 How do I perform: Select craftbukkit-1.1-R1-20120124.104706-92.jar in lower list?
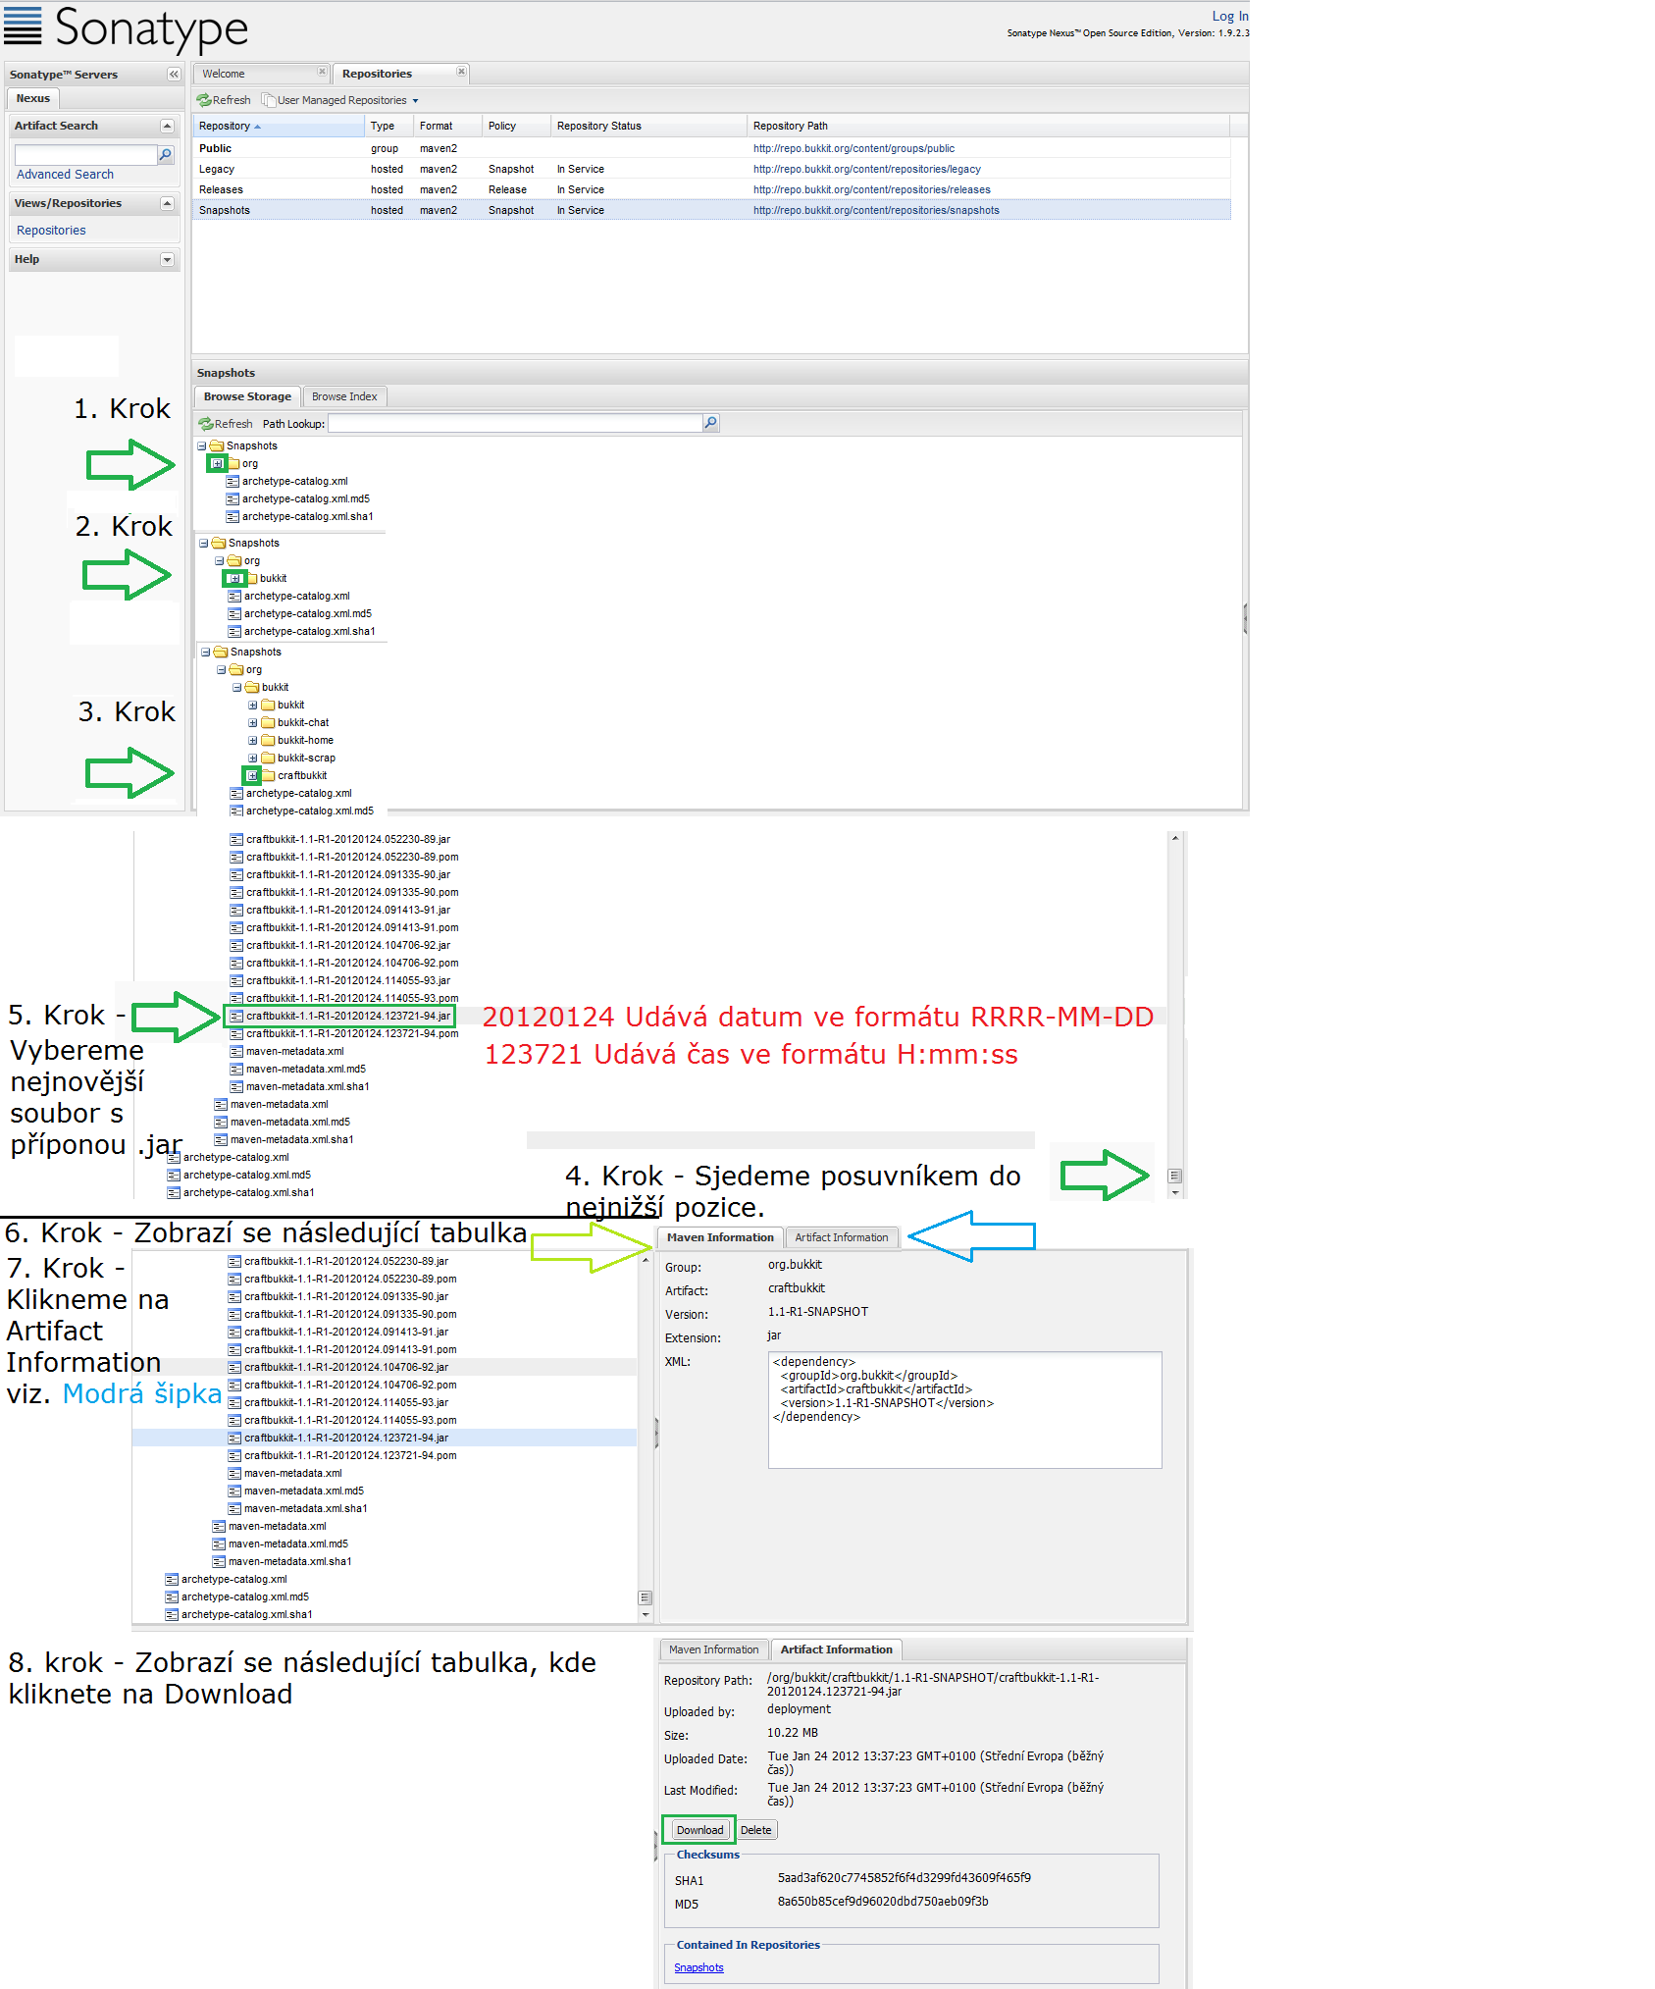(x=337, y=1367)
